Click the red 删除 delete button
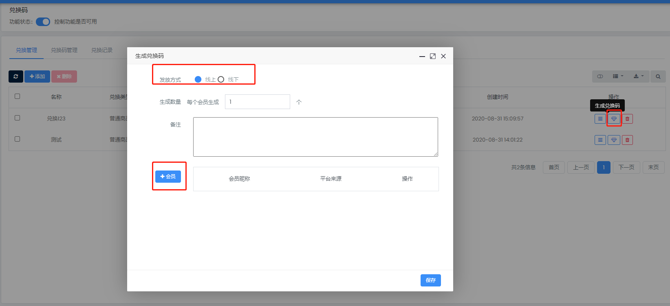670x306 pixels. point(64,76)
